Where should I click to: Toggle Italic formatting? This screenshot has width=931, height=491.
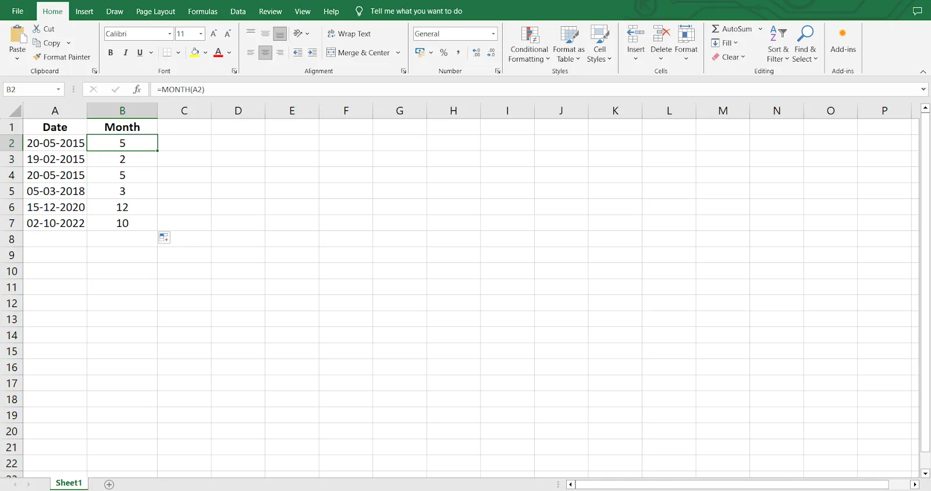125,52
